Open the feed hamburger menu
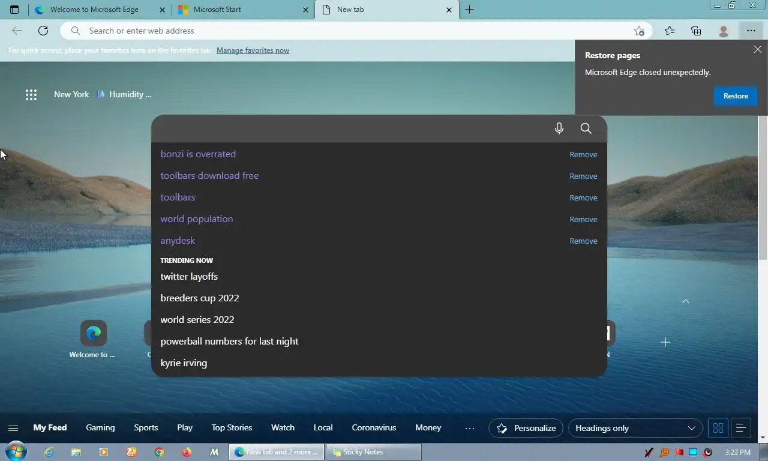 13,428
